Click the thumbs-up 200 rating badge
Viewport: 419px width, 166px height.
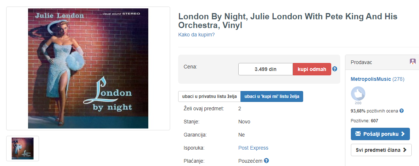click(x=358, y=95)
